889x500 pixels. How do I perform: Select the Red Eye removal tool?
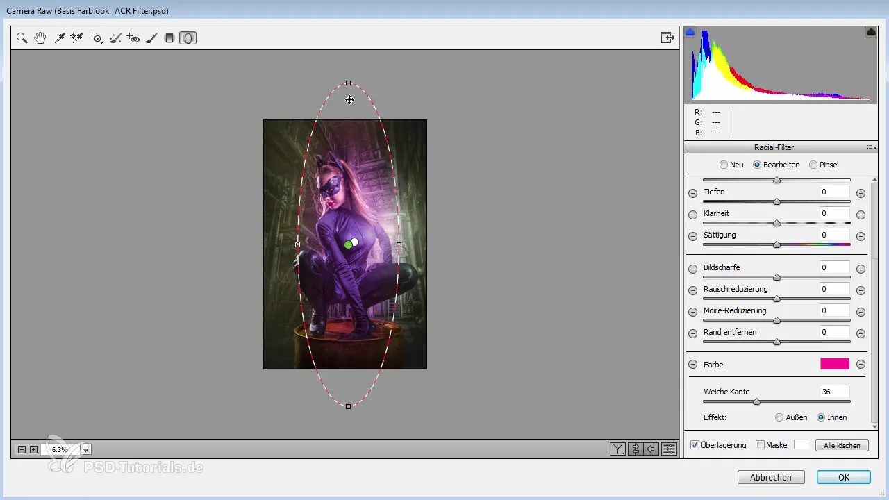tap(133, 38)
